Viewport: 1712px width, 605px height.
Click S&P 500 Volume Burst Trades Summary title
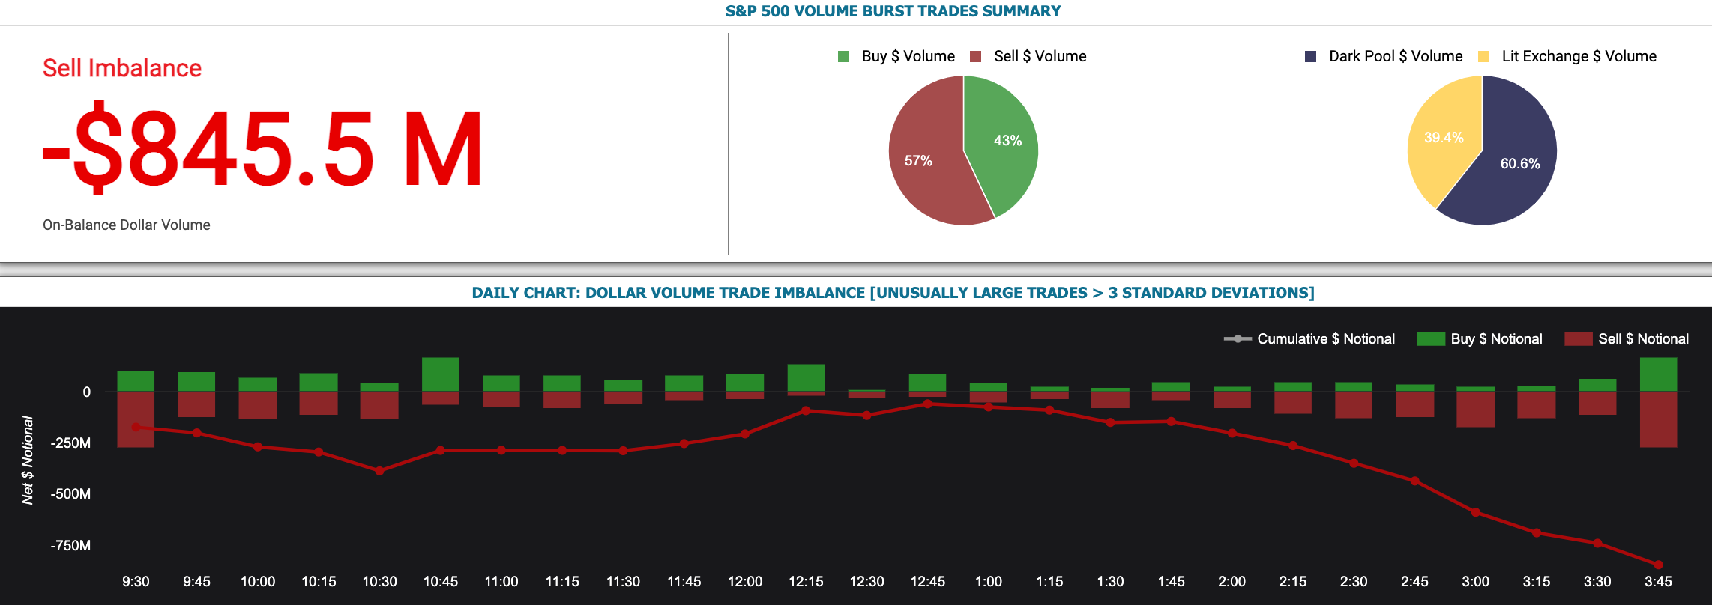click(893, 11)
